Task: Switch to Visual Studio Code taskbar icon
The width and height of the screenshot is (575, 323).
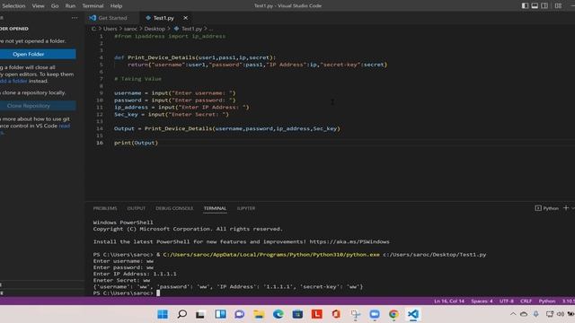Action: (413, 314)
